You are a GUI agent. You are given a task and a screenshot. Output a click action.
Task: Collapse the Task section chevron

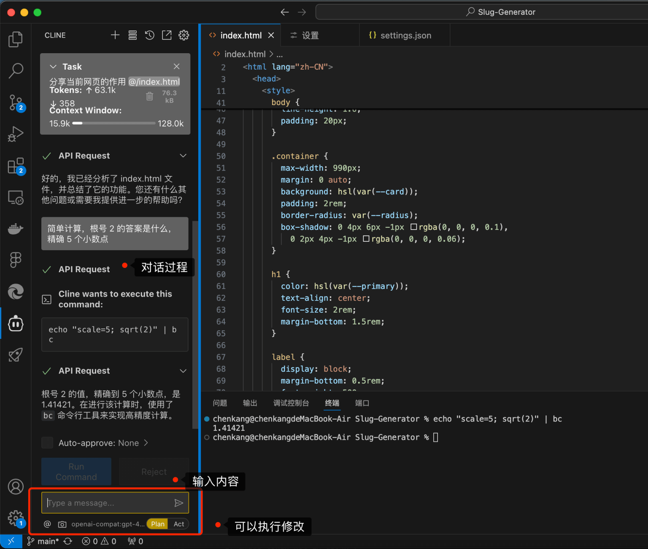53,66
